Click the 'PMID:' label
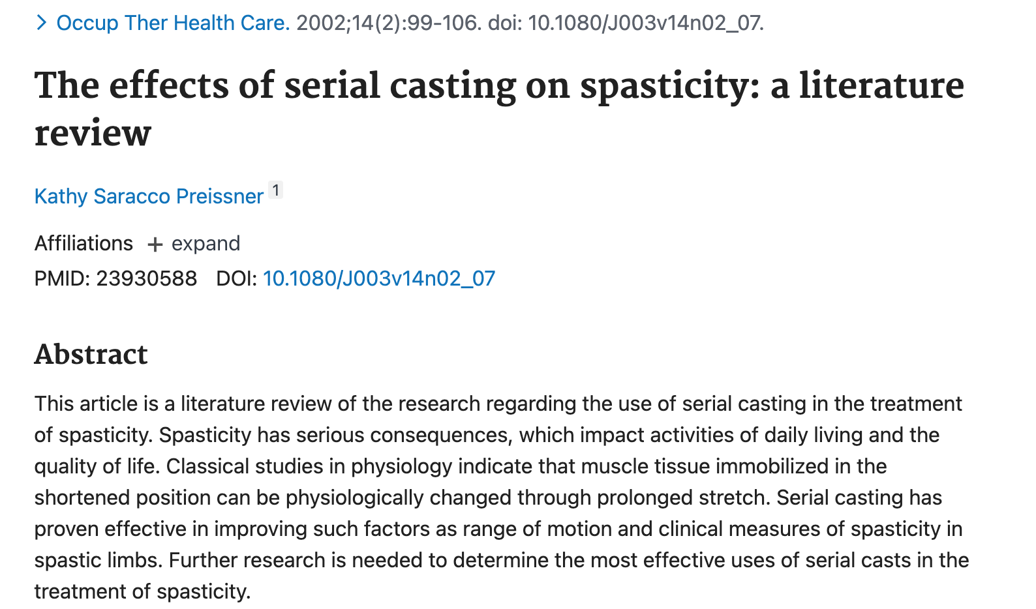Image resolution: width=1036 pixels, height=609 pixels. 63,278
